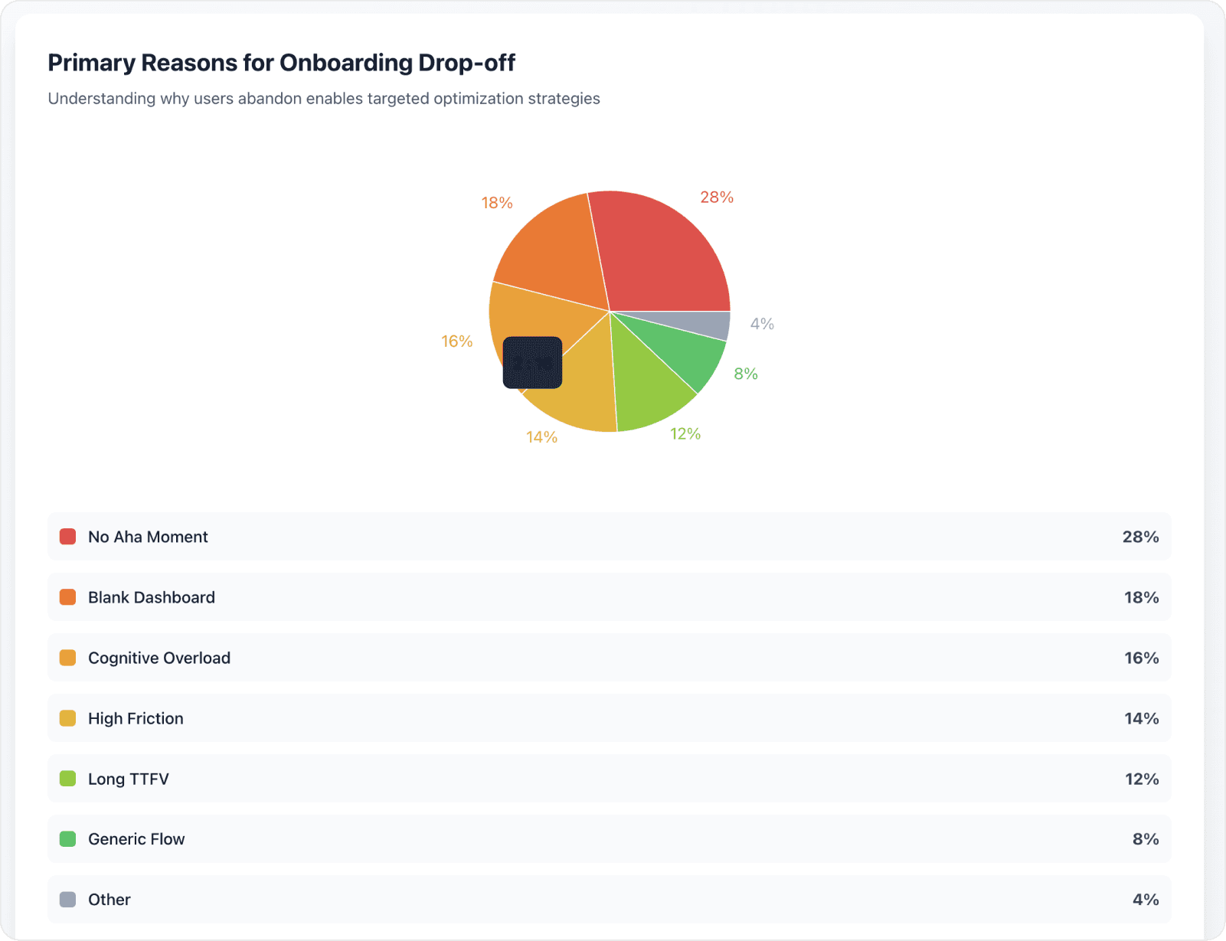Click the yellow High Friction legend swatch
This screenshot has width=1226, height=941.
pyautogui.click(x=67, y=718)
